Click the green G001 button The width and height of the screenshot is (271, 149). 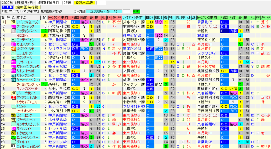[136, 11]
